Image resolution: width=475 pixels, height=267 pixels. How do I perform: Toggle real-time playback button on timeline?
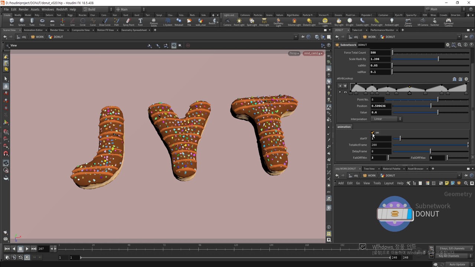point(27,257)
